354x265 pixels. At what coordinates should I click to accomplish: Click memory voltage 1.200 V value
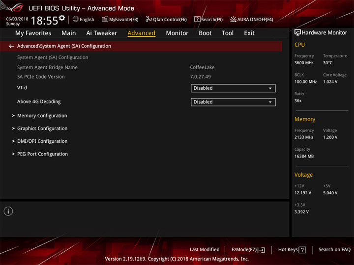coord(330,137)
